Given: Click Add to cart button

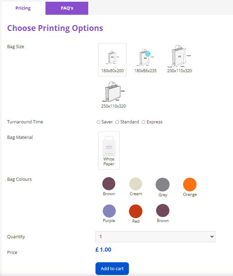Looking at the screenshot, I should [112, 268].
